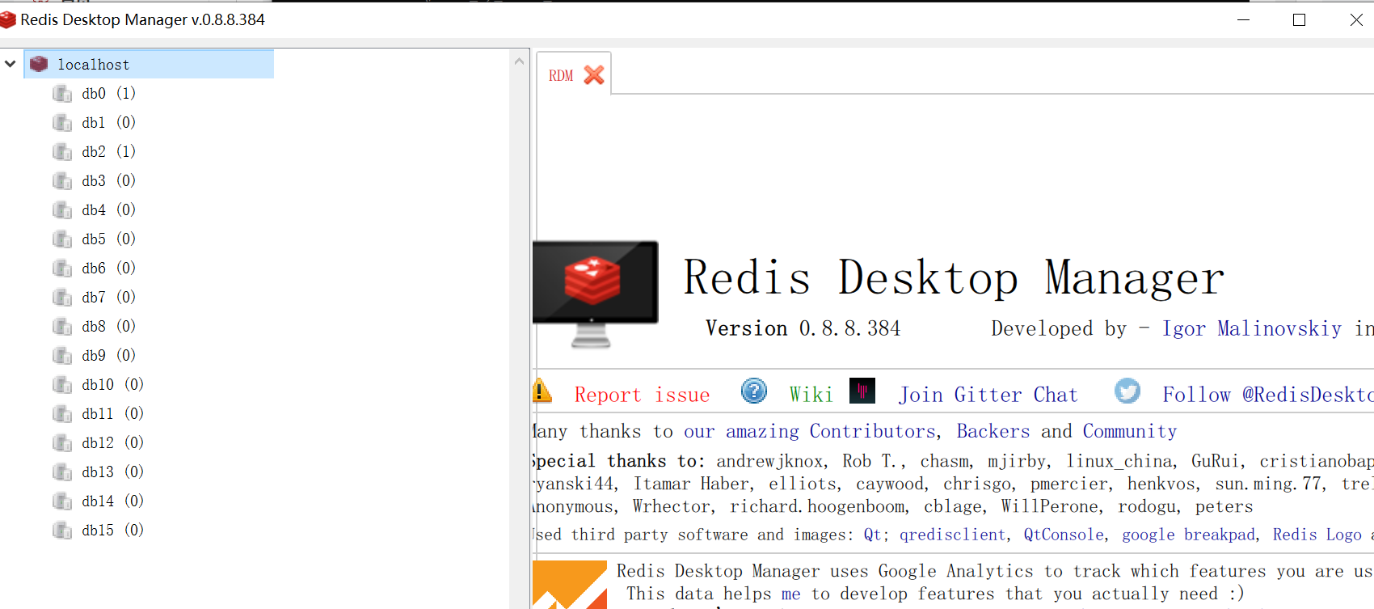The image size is (1374, 609).
Task: Click the tree panel scroll-up arrow
Action: point(519,61)
